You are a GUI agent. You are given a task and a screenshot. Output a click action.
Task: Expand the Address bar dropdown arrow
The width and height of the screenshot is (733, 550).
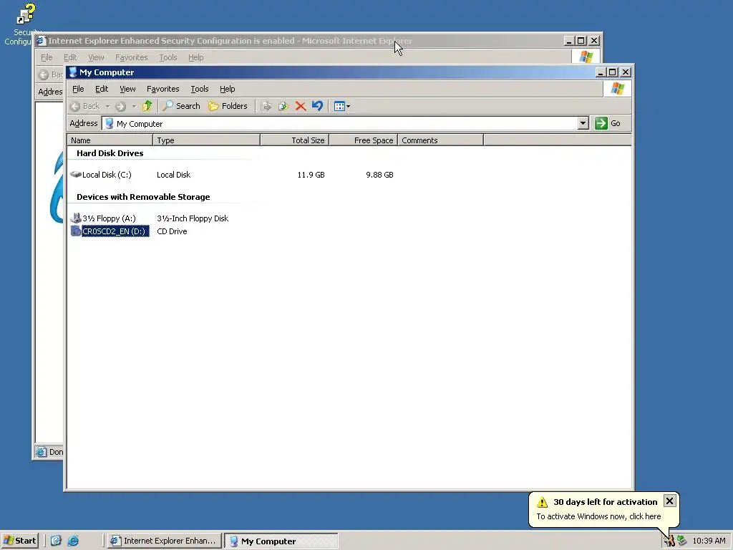click(x=583, y=123)
